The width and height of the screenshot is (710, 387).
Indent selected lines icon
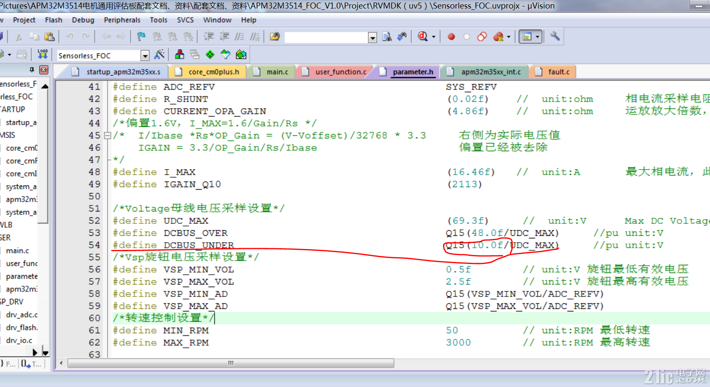click(208, 37)
